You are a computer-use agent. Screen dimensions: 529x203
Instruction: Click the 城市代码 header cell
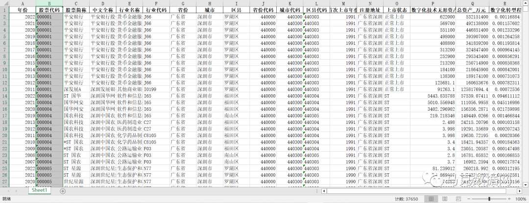289,10
